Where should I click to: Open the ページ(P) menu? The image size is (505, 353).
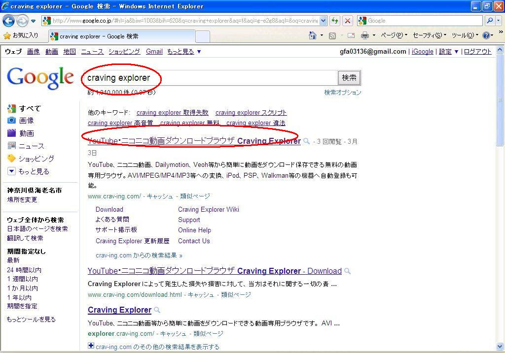pos(394,35)
